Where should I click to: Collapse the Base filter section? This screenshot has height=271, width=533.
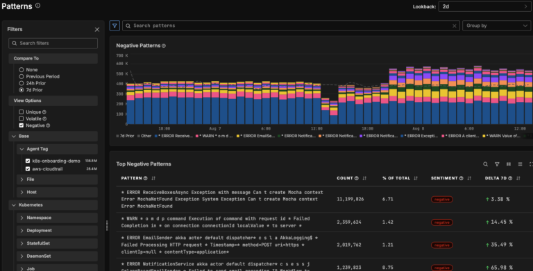(x=53, y=136)
